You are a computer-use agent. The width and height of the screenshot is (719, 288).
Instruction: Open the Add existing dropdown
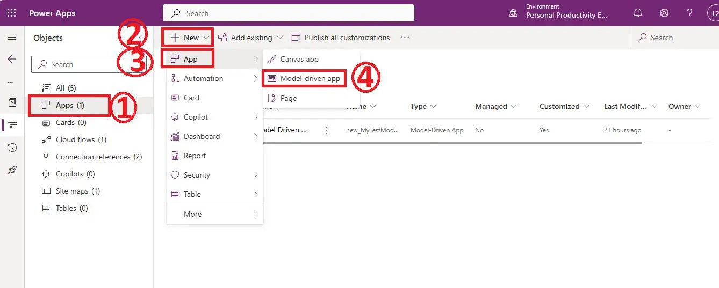250,38
